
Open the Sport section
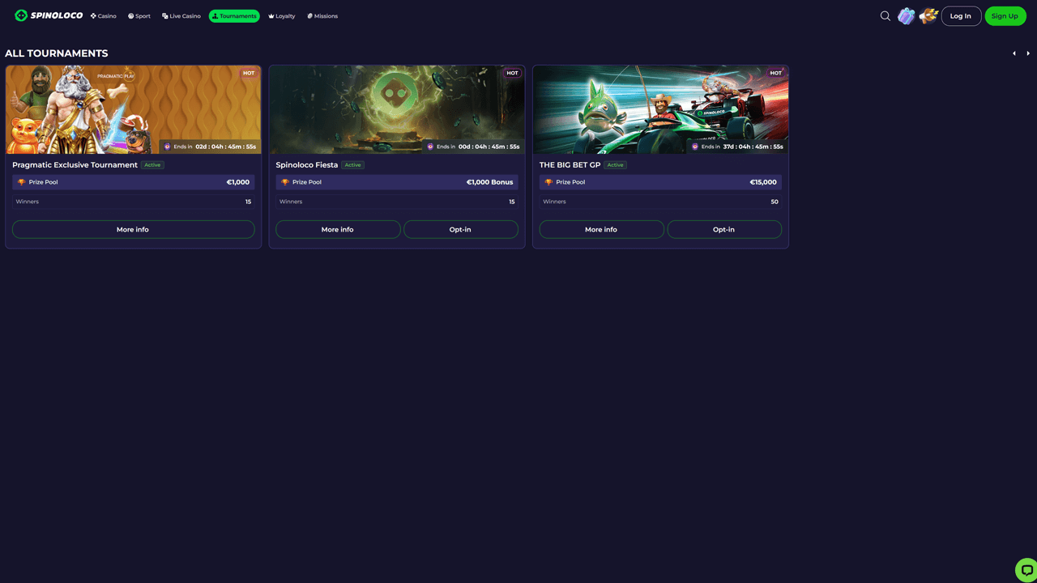coord(139,16)
